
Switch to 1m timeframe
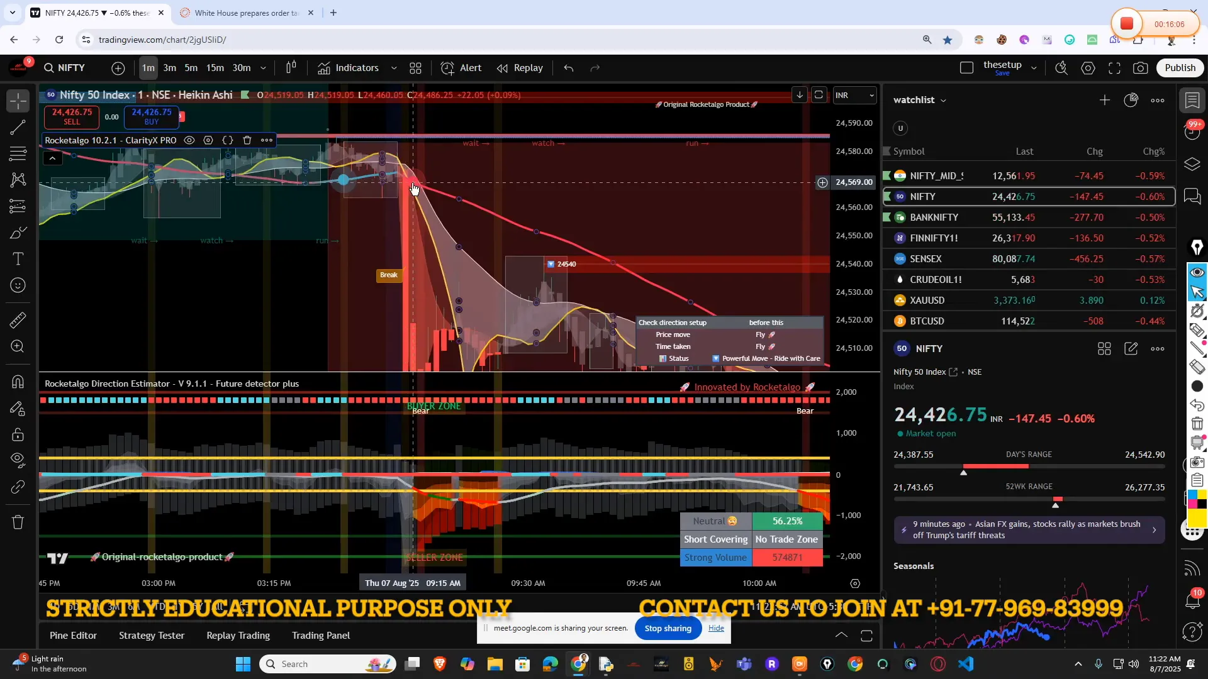148,68
